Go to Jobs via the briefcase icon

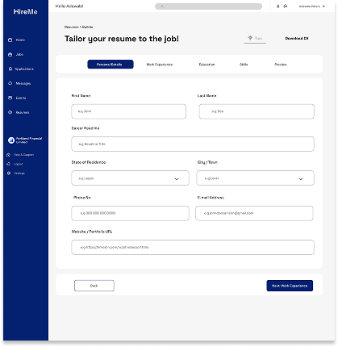[10, 55]
